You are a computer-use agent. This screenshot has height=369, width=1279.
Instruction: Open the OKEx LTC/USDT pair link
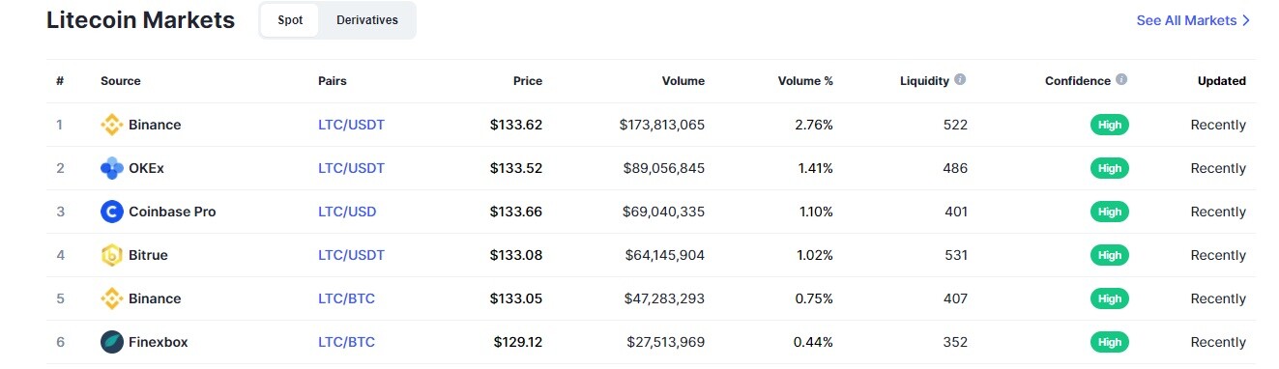tap(351, 168)
